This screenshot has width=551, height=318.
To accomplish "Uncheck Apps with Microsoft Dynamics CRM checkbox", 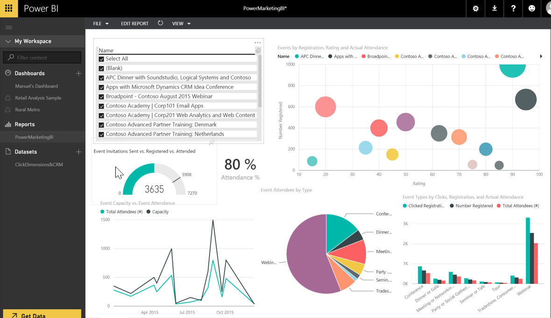I will 101,87.
